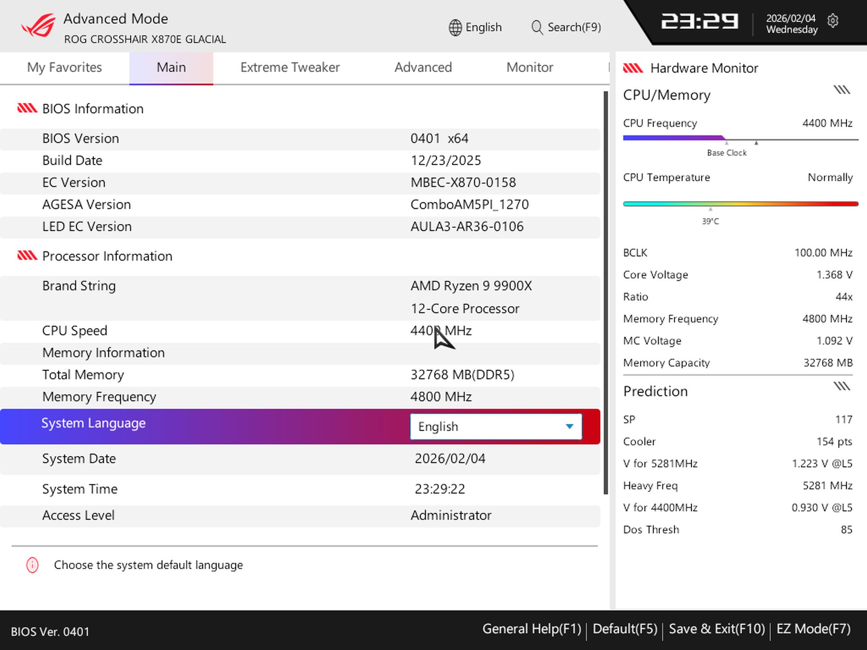Click the BIOS Information section icon
The height and width of the screenshot is (650, 867).
click(x=27, y=108)
